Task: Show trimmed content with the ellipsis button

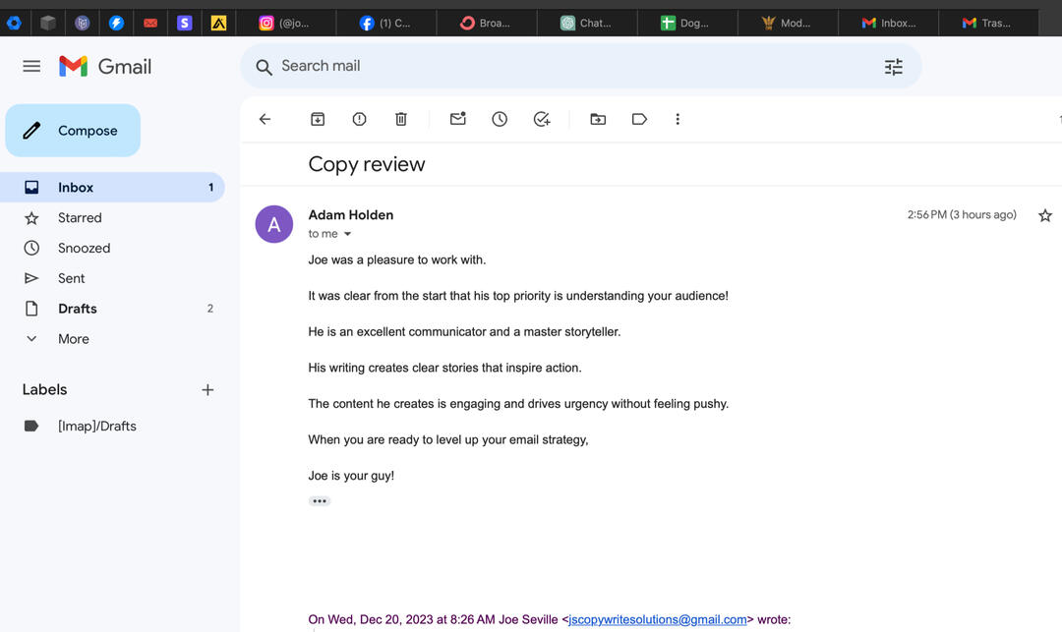Action: [320, 501]
